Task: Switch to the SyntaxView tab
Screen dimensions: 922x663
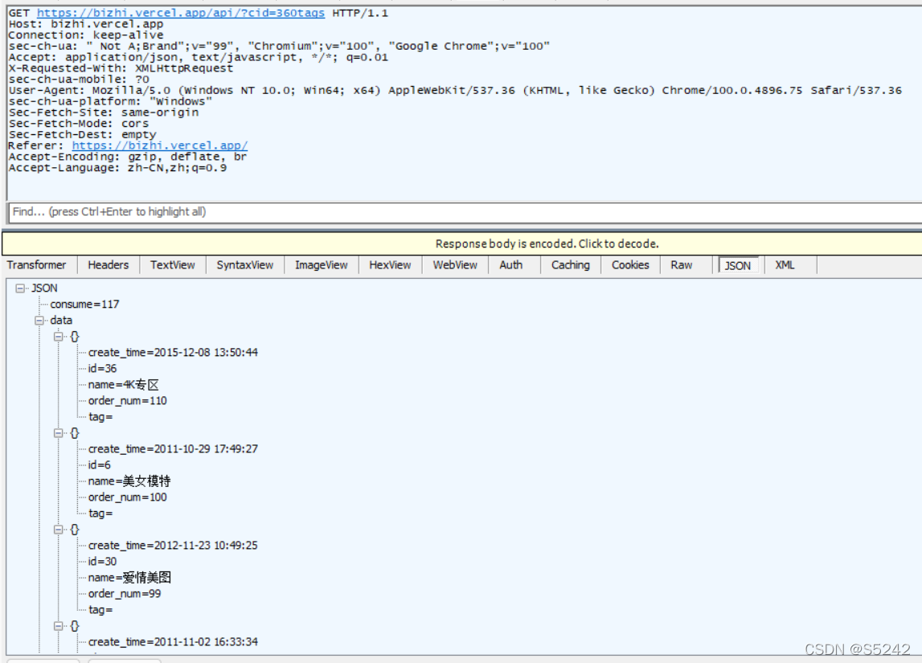Action: pyautogui.click(x=244, y=265)
